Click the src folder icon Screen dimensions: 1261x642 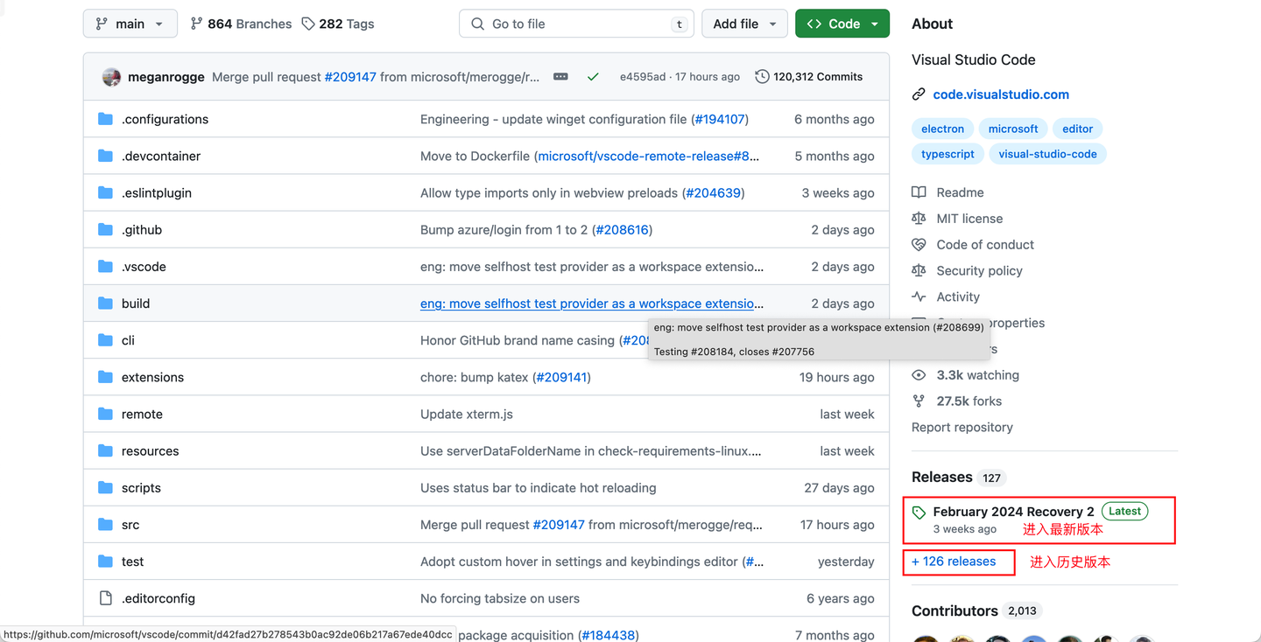point(105,524)
